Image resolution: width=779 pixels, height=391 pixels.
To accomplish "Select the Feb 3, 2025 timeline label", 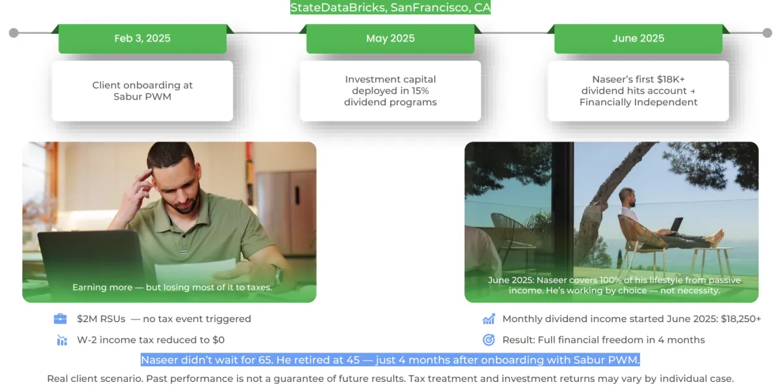I will (x=142, y=38).
